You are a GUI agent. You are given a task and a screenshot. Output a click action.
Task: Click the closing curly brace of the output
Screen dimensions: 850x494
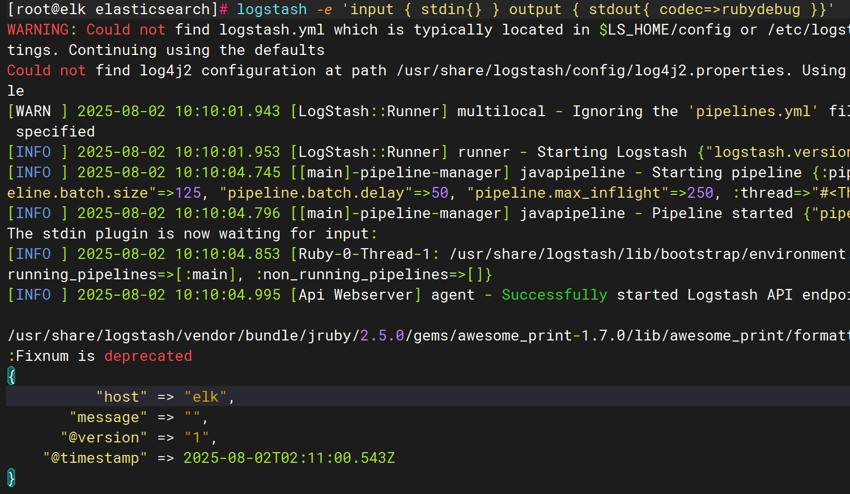(11, 478)
